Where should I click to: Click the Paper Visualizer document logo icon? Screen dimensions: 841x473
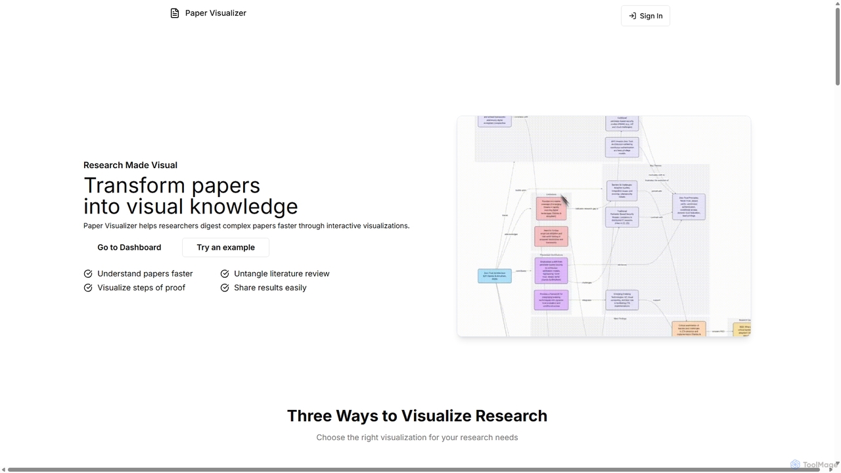(x=175, y=13)
